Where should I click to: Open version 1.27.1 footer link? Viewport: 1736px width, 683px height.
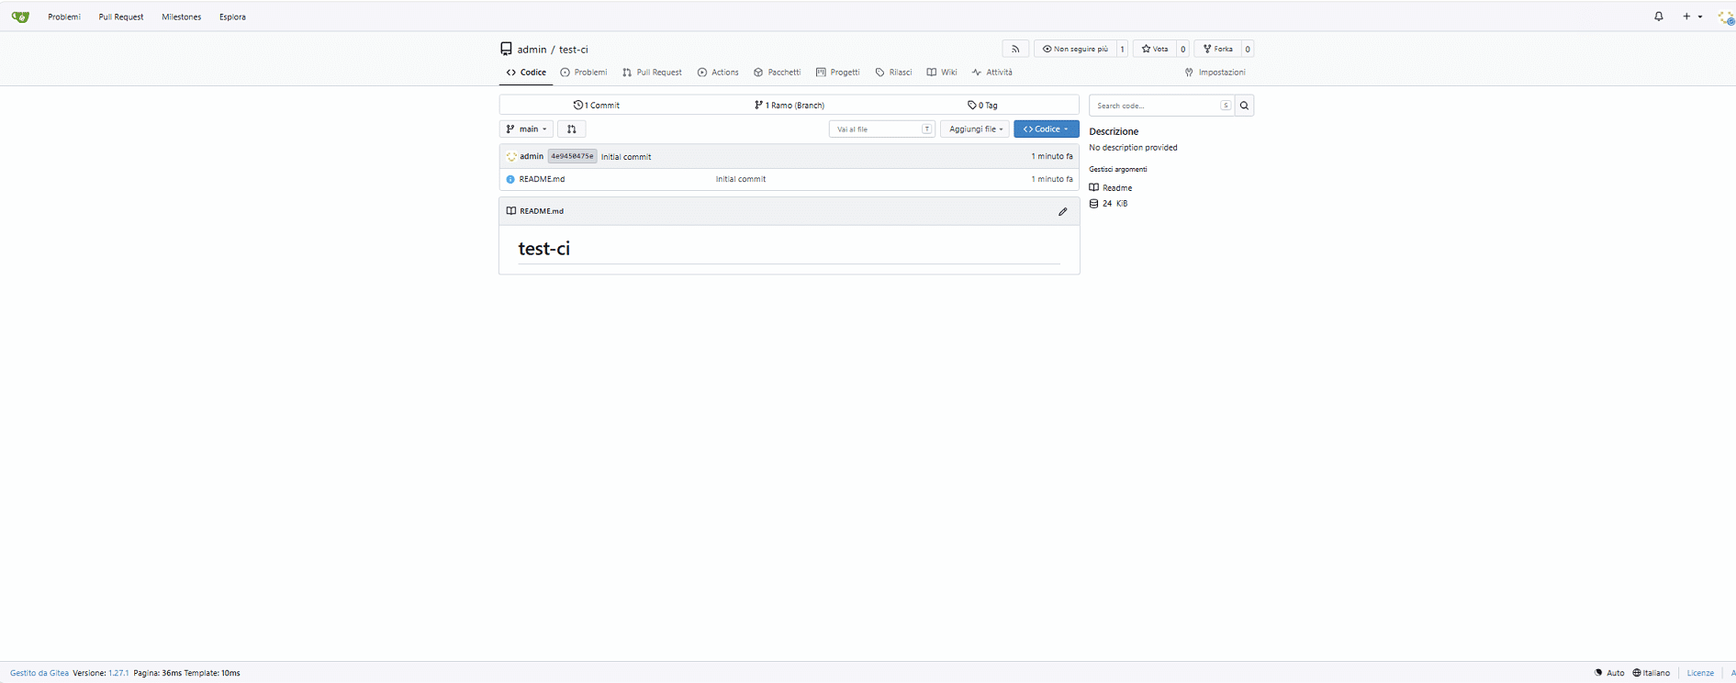[x=118, y=673]
